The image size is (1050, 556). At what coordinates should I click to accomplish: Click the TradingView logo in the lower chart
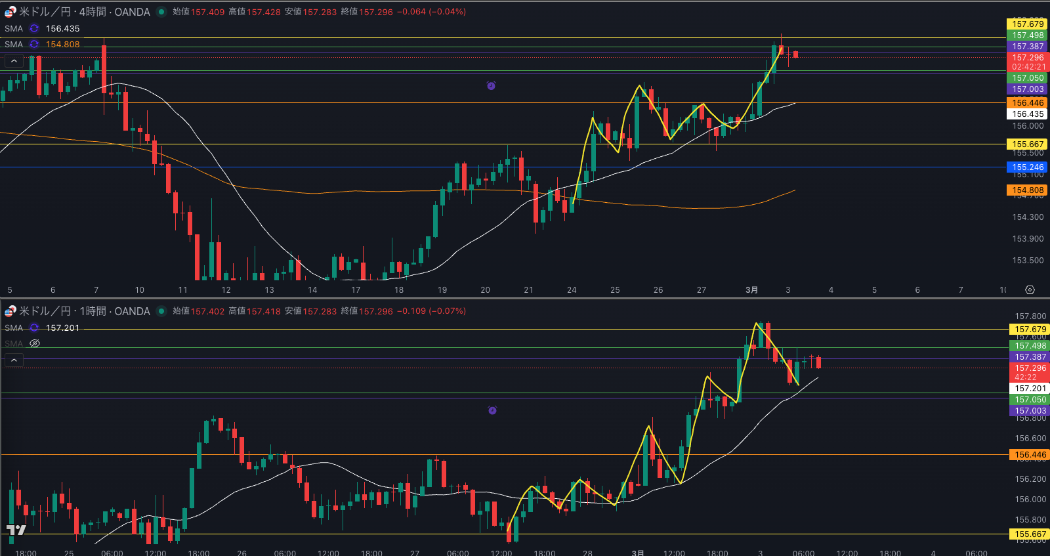pos(16,530)
